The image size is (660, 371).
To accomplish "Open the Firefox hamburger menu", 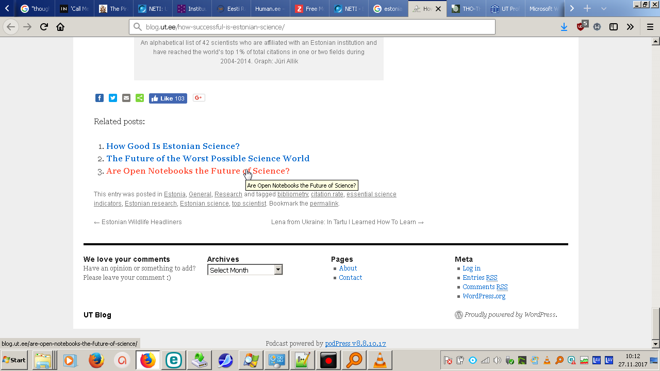I will pyautogui.click(x=650, y=27).
